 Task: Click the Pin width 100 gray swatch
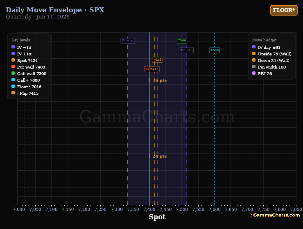(254, 66)
